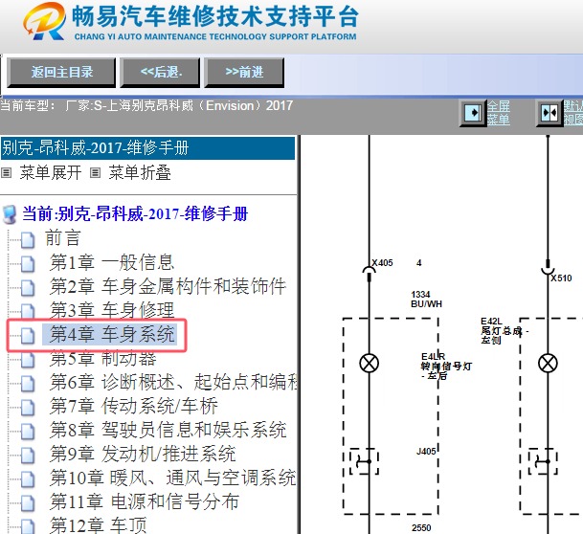Go back with the <<后退 button

tap(160, 73)
